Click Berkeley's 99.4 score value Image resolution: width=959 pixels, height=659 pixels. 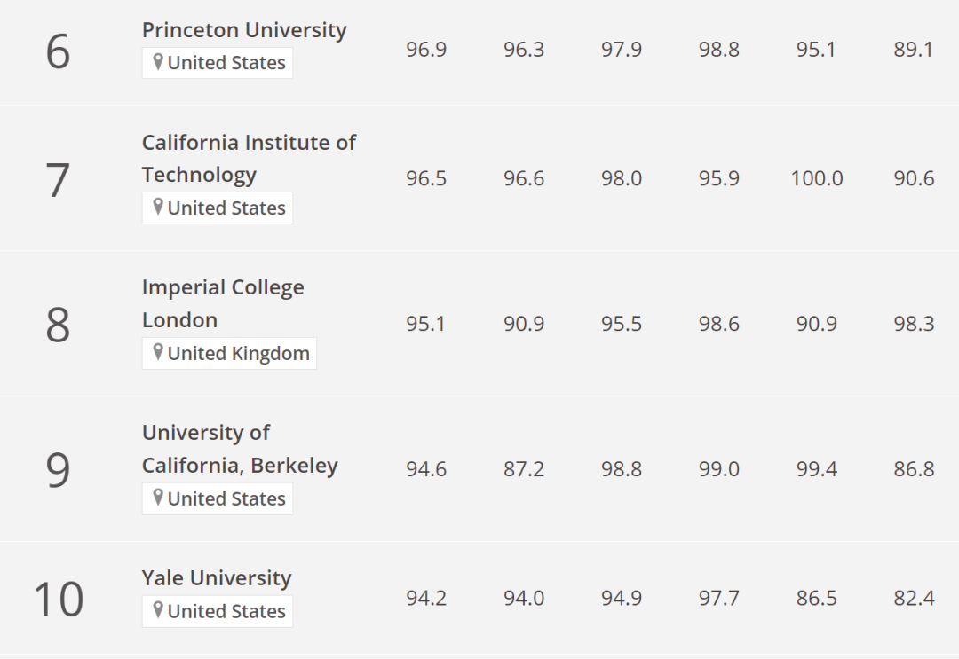pyautogui.click(x=817, y=469)
